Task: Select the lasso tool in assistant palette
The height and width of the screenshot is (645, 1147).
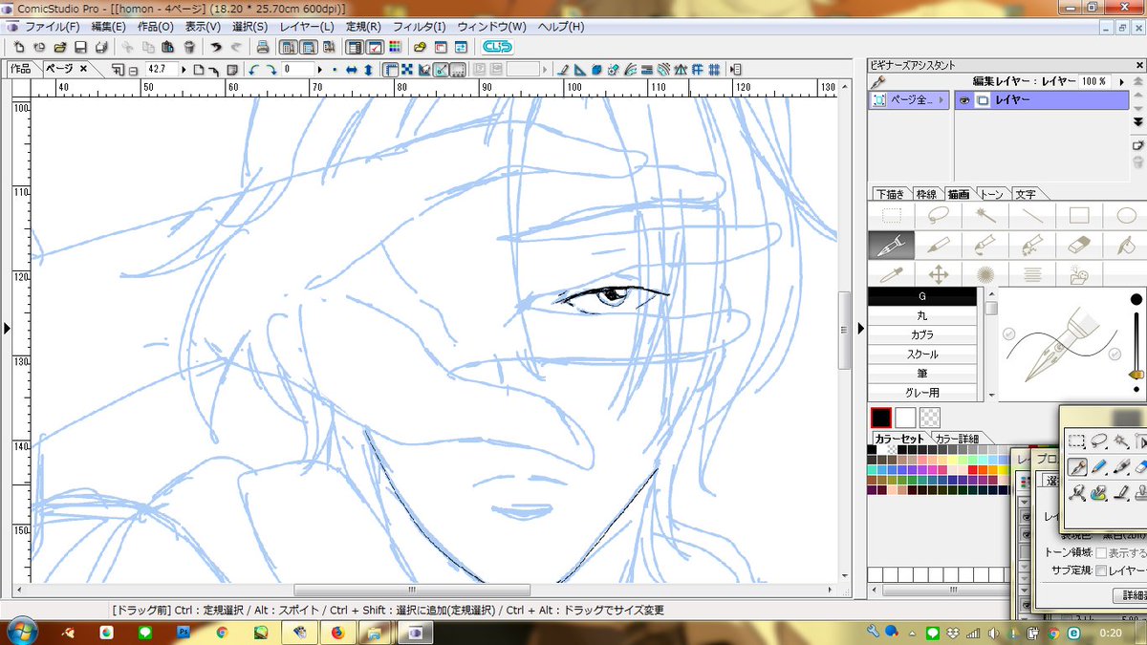Action: (x=938, y=216)
